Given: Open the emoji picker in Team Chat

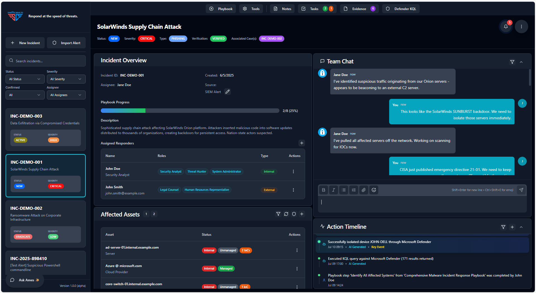Looking at the screenshot, I should pos(374,190).
